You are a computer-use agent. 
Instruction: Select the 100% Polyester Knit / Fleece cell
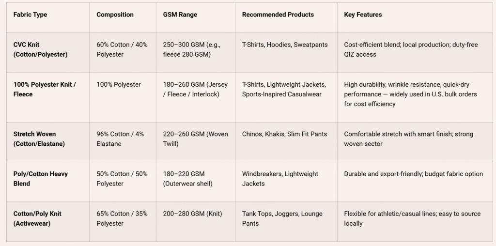pyautogui.click(x=45, y=90)
